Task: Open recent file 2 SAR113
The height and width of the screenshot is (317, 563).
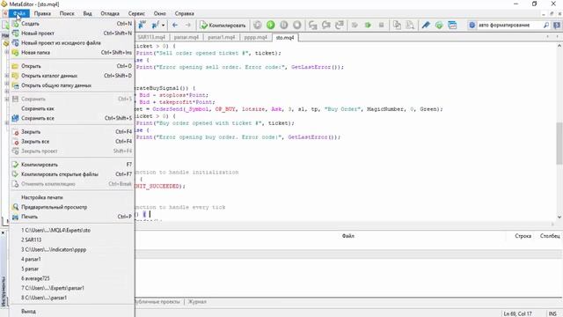Action: 72,240
